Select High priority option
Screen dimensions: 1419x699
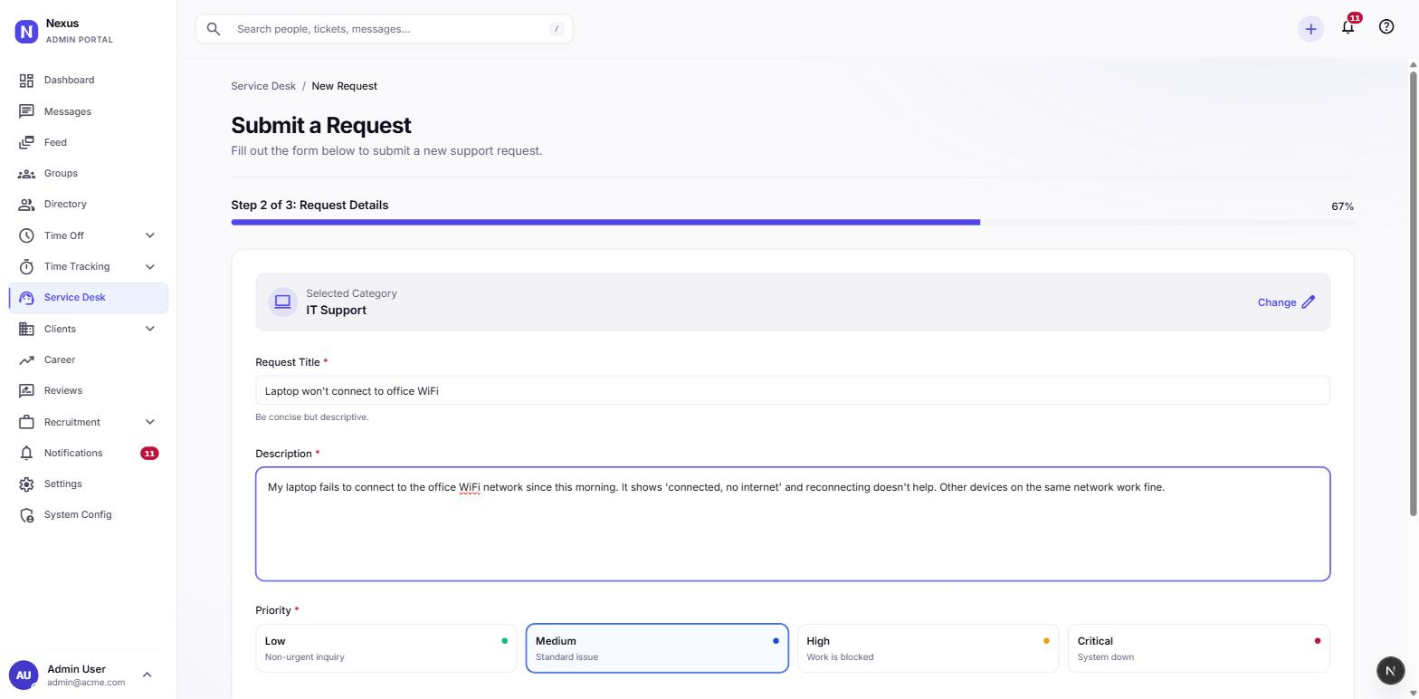[x=928, y=648]
